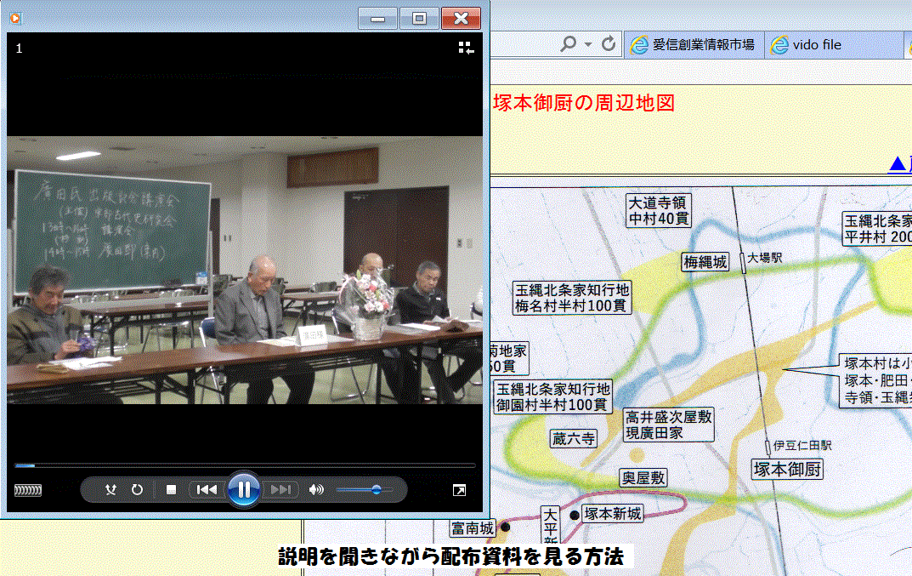The image size is (912, 576).
Task: Maximize the media player window
Action: 419,18
